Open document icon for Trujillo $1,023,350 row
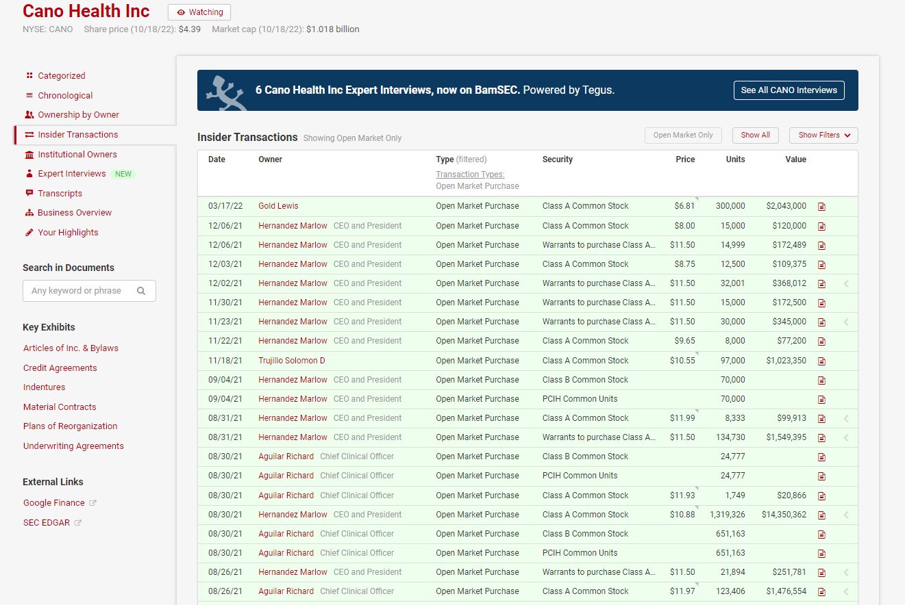The width and height of the screenshot is (905, 605). (x=821, y=361)
